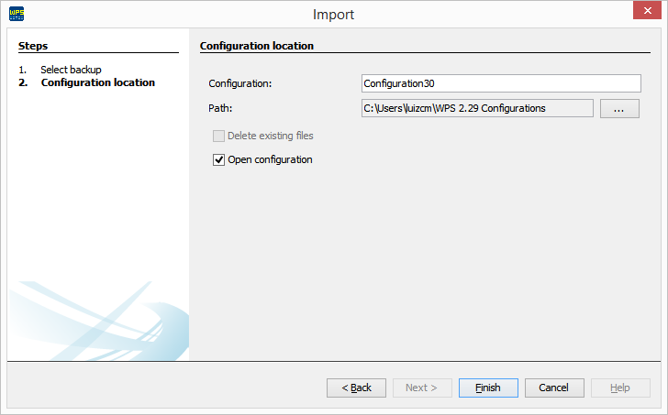This screenshot has width=668, height=415.
Task: Open Help for this dialog
Action: click(620, 388)
